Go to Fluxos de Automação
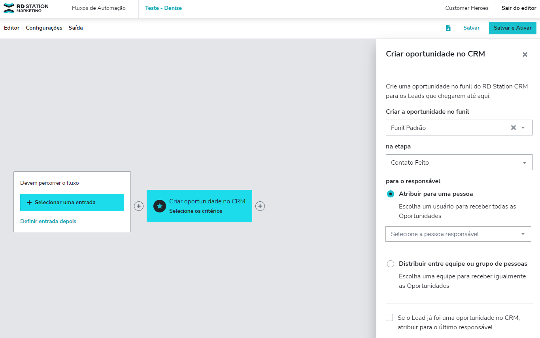 98,8
